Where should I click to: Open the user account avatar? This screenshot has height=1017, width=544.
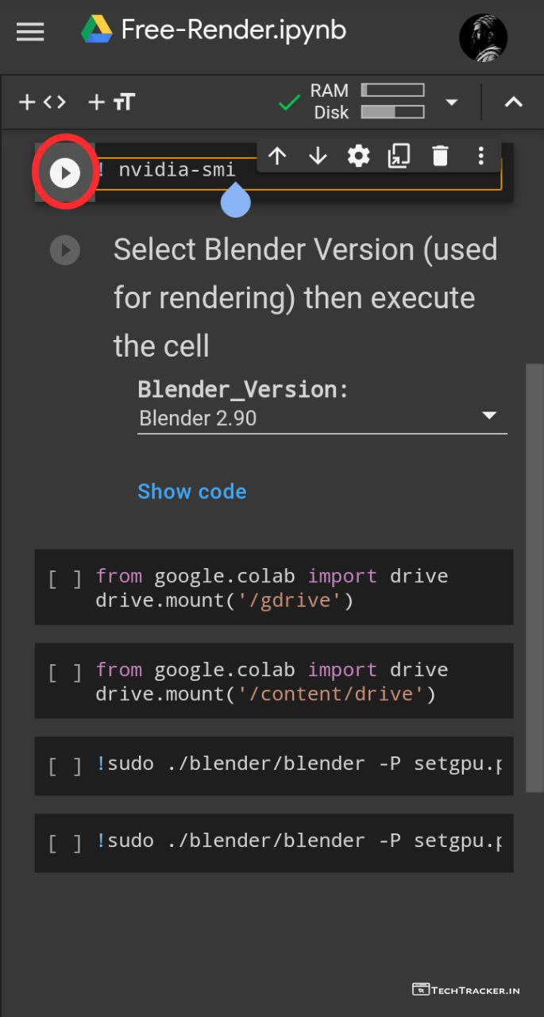coord(483,37)
